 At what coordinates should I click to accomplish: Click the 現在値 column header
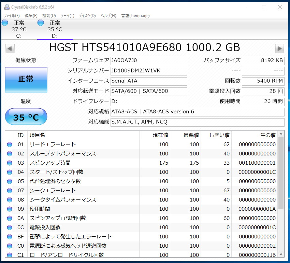click(155, 135)
